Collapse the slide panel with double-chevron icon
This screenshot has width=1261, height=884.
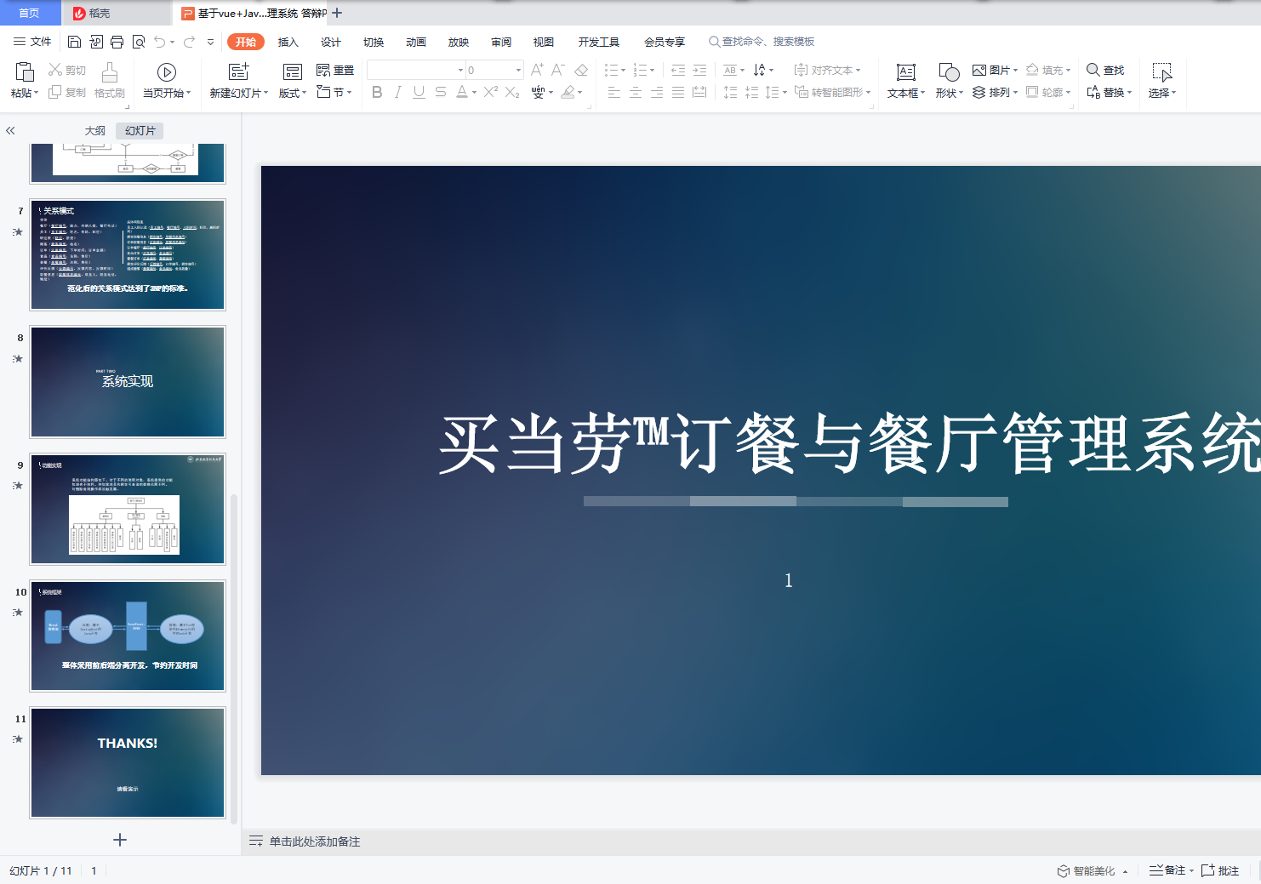(10, 130)
